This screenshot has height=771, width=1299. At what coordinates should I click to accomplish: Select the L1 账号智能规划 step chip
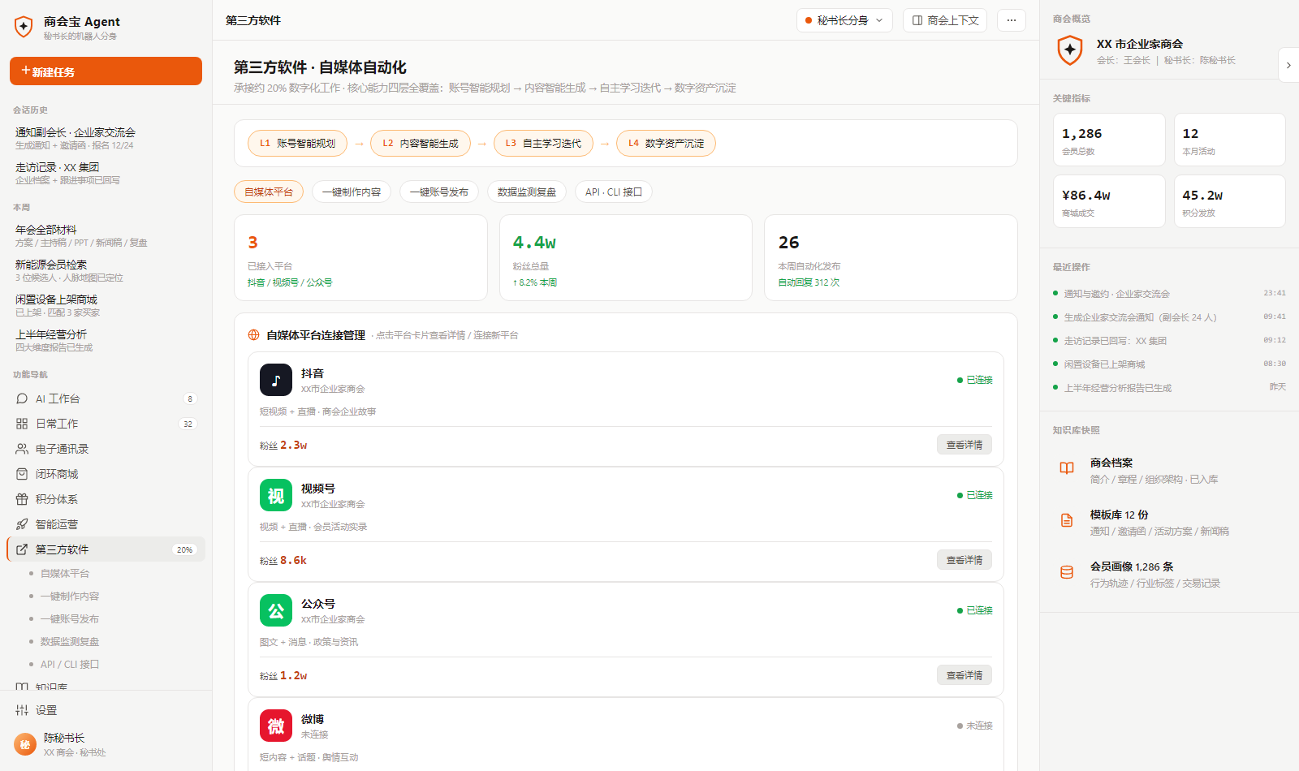[x=297, y=143]
